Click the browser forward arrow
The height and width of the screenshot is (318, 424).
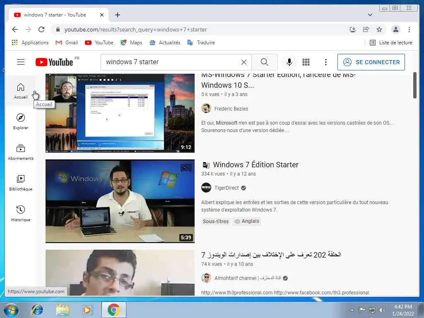click(28, 29)
